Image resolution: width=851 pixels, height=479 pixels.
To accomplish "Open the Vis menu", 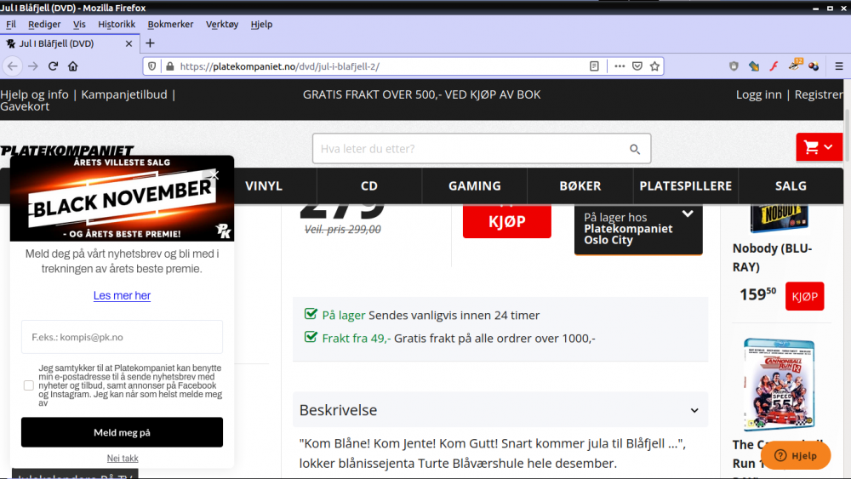I will (x=79, y=25).
